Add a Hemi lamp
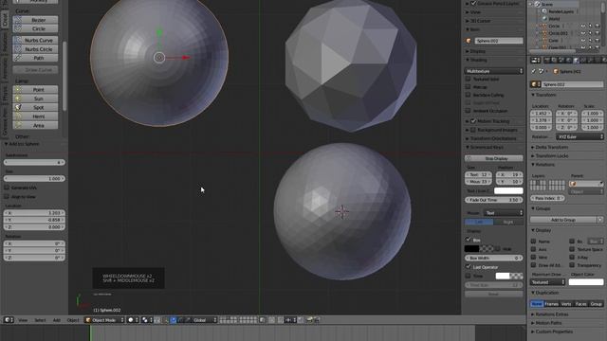The height and width of the screenshot is (341, 607). pyautogui.click(x=35, y=117)
